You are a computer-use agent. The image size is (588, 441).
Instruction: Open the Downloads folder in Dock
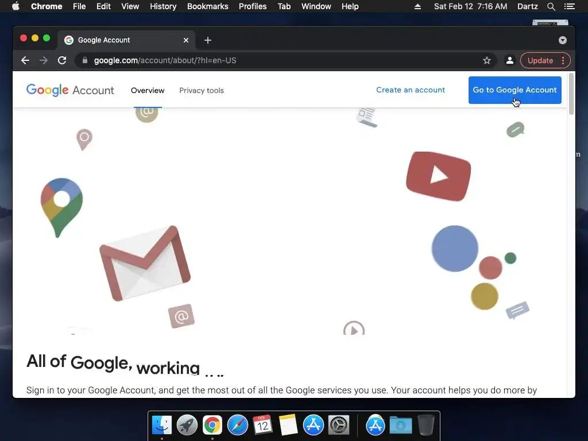point(400,425)
